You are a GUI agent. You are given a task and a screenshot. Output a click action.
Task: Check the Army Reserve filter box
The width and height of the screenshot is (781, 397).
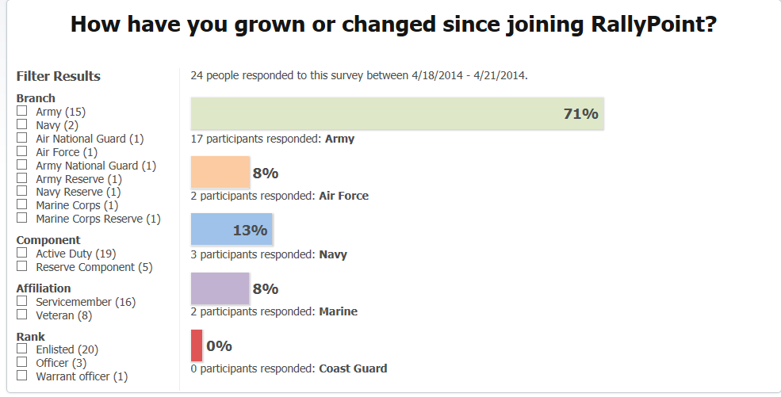[22, 178]
